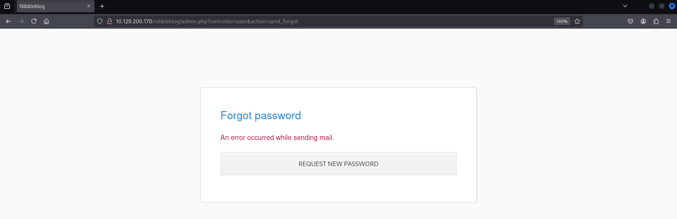677x219 pixels.
Task: Open recent browsing Firefox View icon
Action: tap(7, 6)
